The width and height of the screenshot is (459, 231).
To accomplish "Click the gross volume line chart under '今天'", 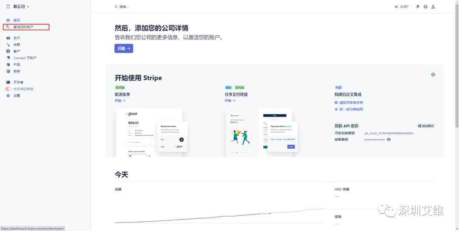I will (220, 215).
